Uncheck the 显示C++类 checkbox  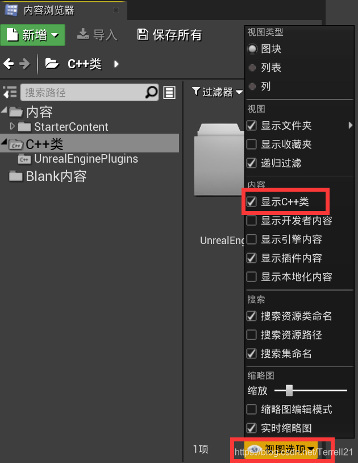point(252,202)
